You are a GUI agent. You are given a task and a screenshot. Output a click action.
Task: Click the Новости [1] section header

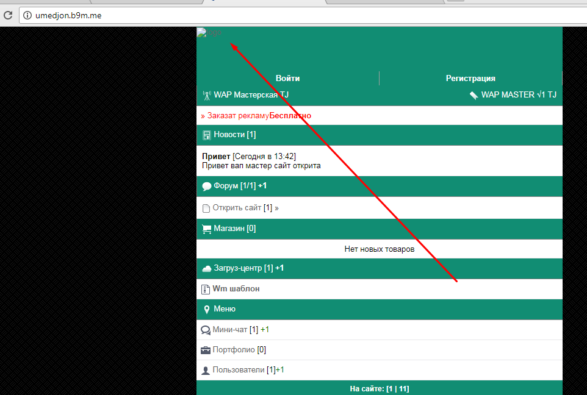tap(234, 135)
